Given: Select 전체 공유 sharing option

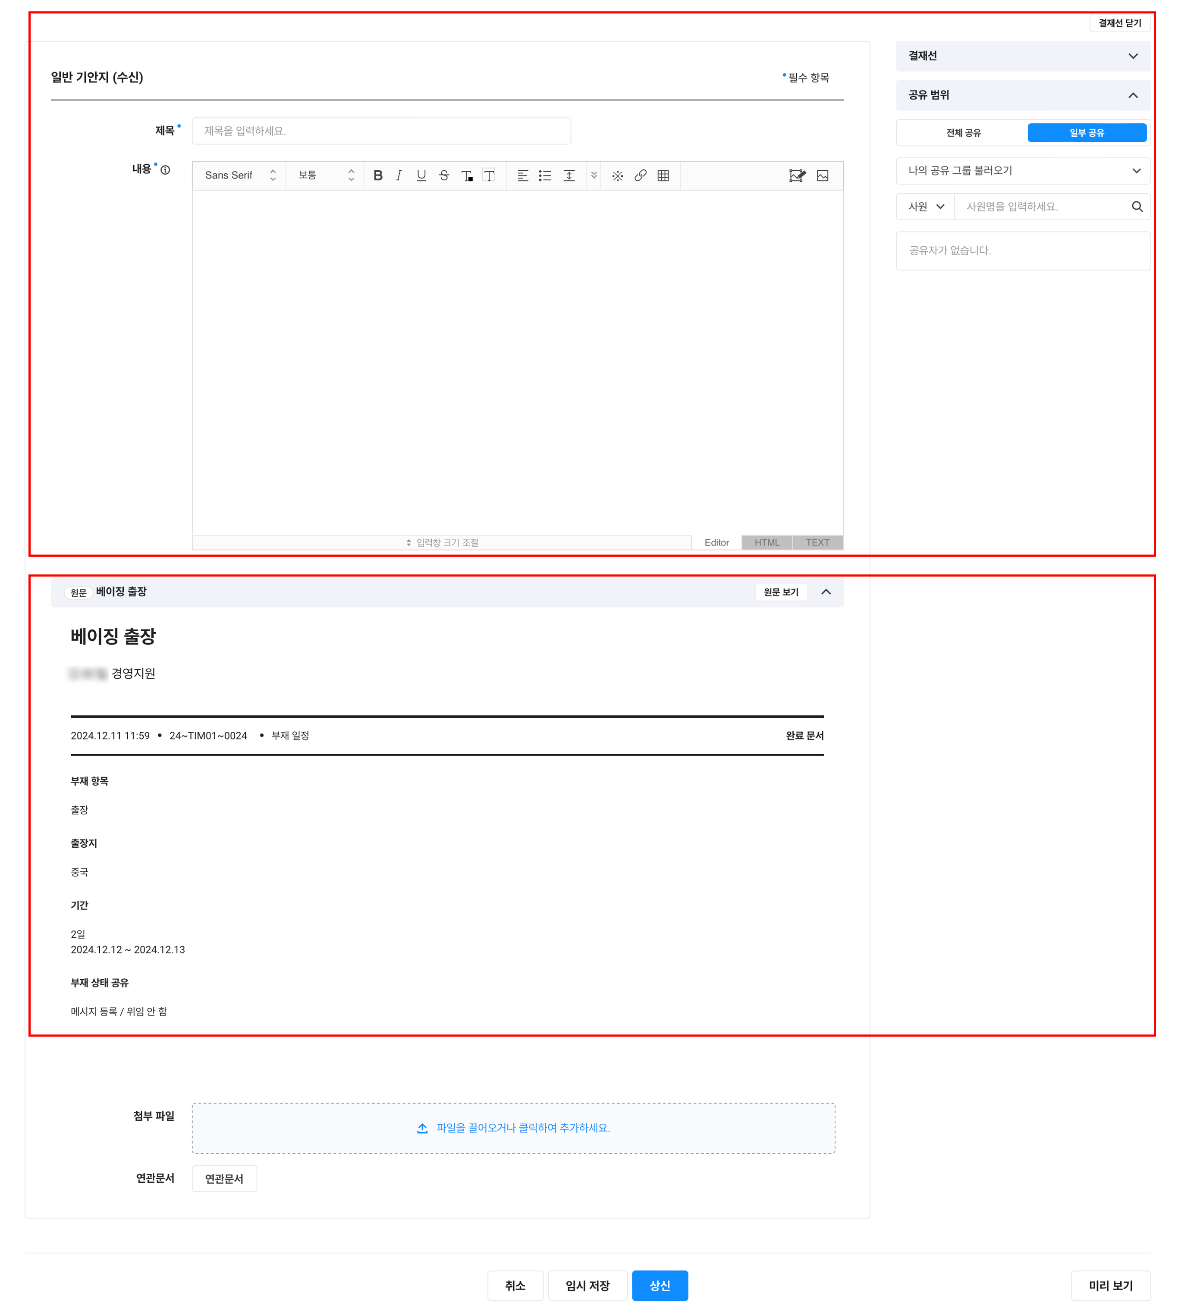Looking at the screenshot, I should [x=963, y=133].
